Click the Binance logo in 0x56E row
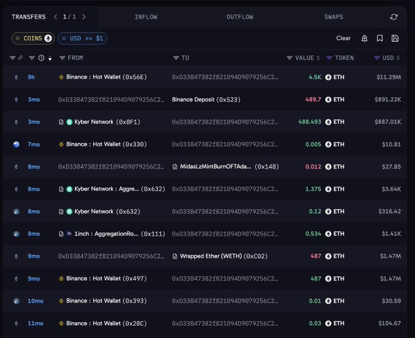This screenshot has height=338, width=415. click(x=61, y=77)
